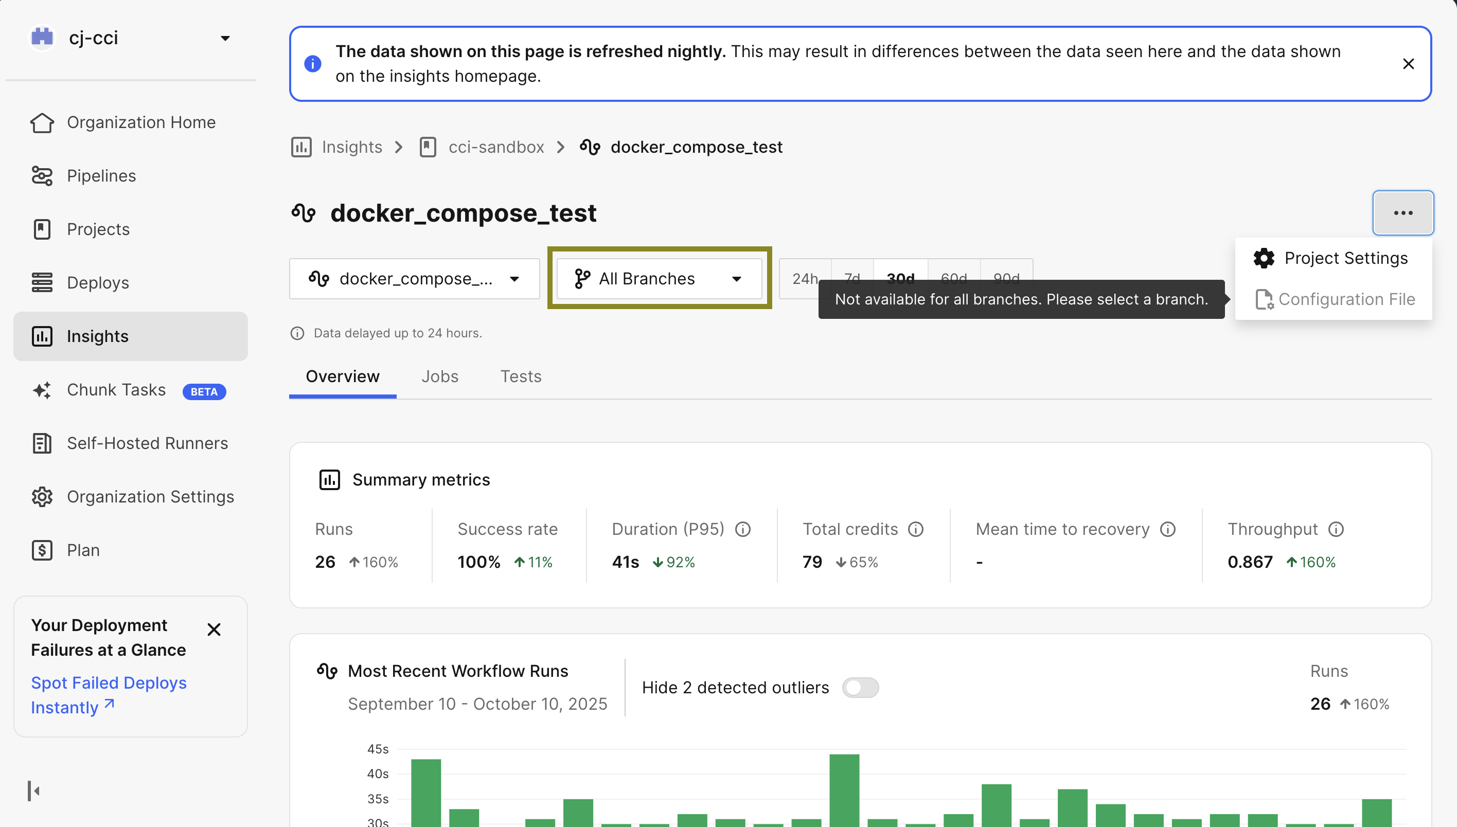Screen dimensions: 1457x827
Task: Click the Pipelines sidebar icon
Action: tap(42, 175)
